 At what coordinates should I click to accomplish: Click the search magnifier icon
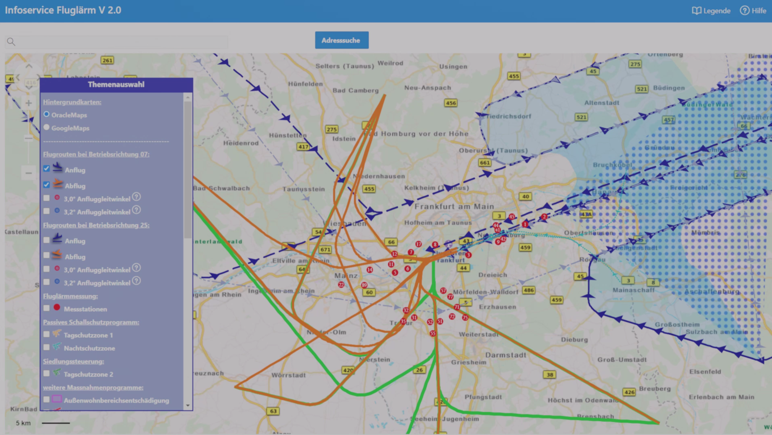coord(11,42)
